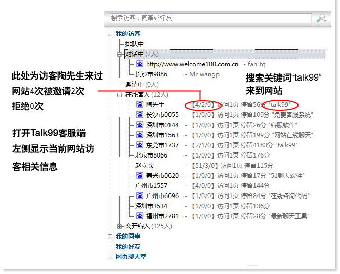The image size is (340, 274).
Task: Select 排队中 in visitor tree
Action: pos(135,44)
